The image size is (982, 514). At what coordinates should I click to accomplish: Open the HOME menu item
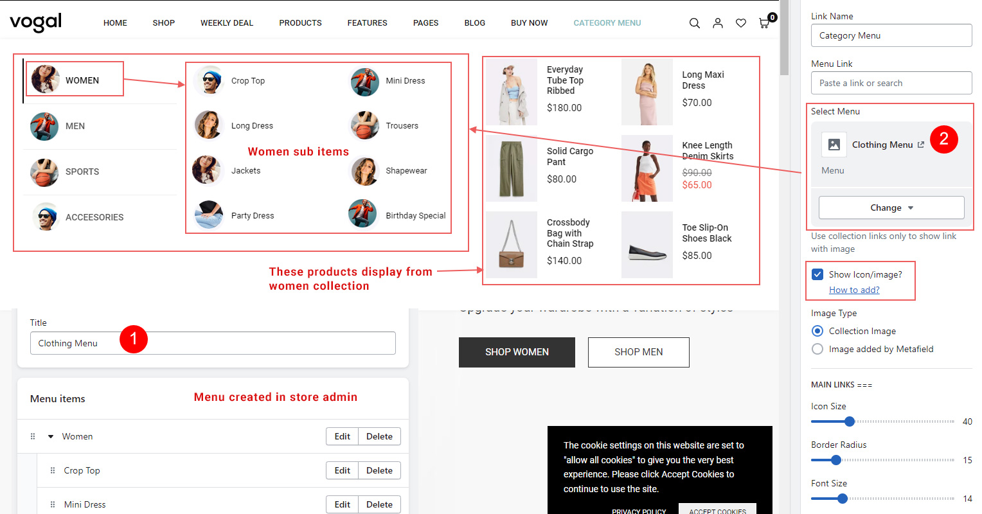[115, 23]
